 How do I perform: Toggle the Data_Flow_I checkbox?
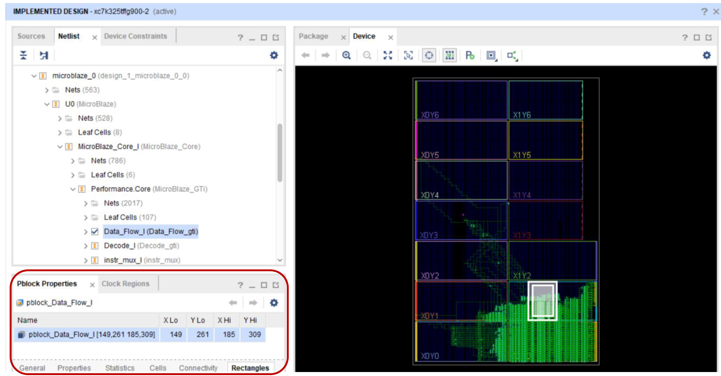click(95, 231)
